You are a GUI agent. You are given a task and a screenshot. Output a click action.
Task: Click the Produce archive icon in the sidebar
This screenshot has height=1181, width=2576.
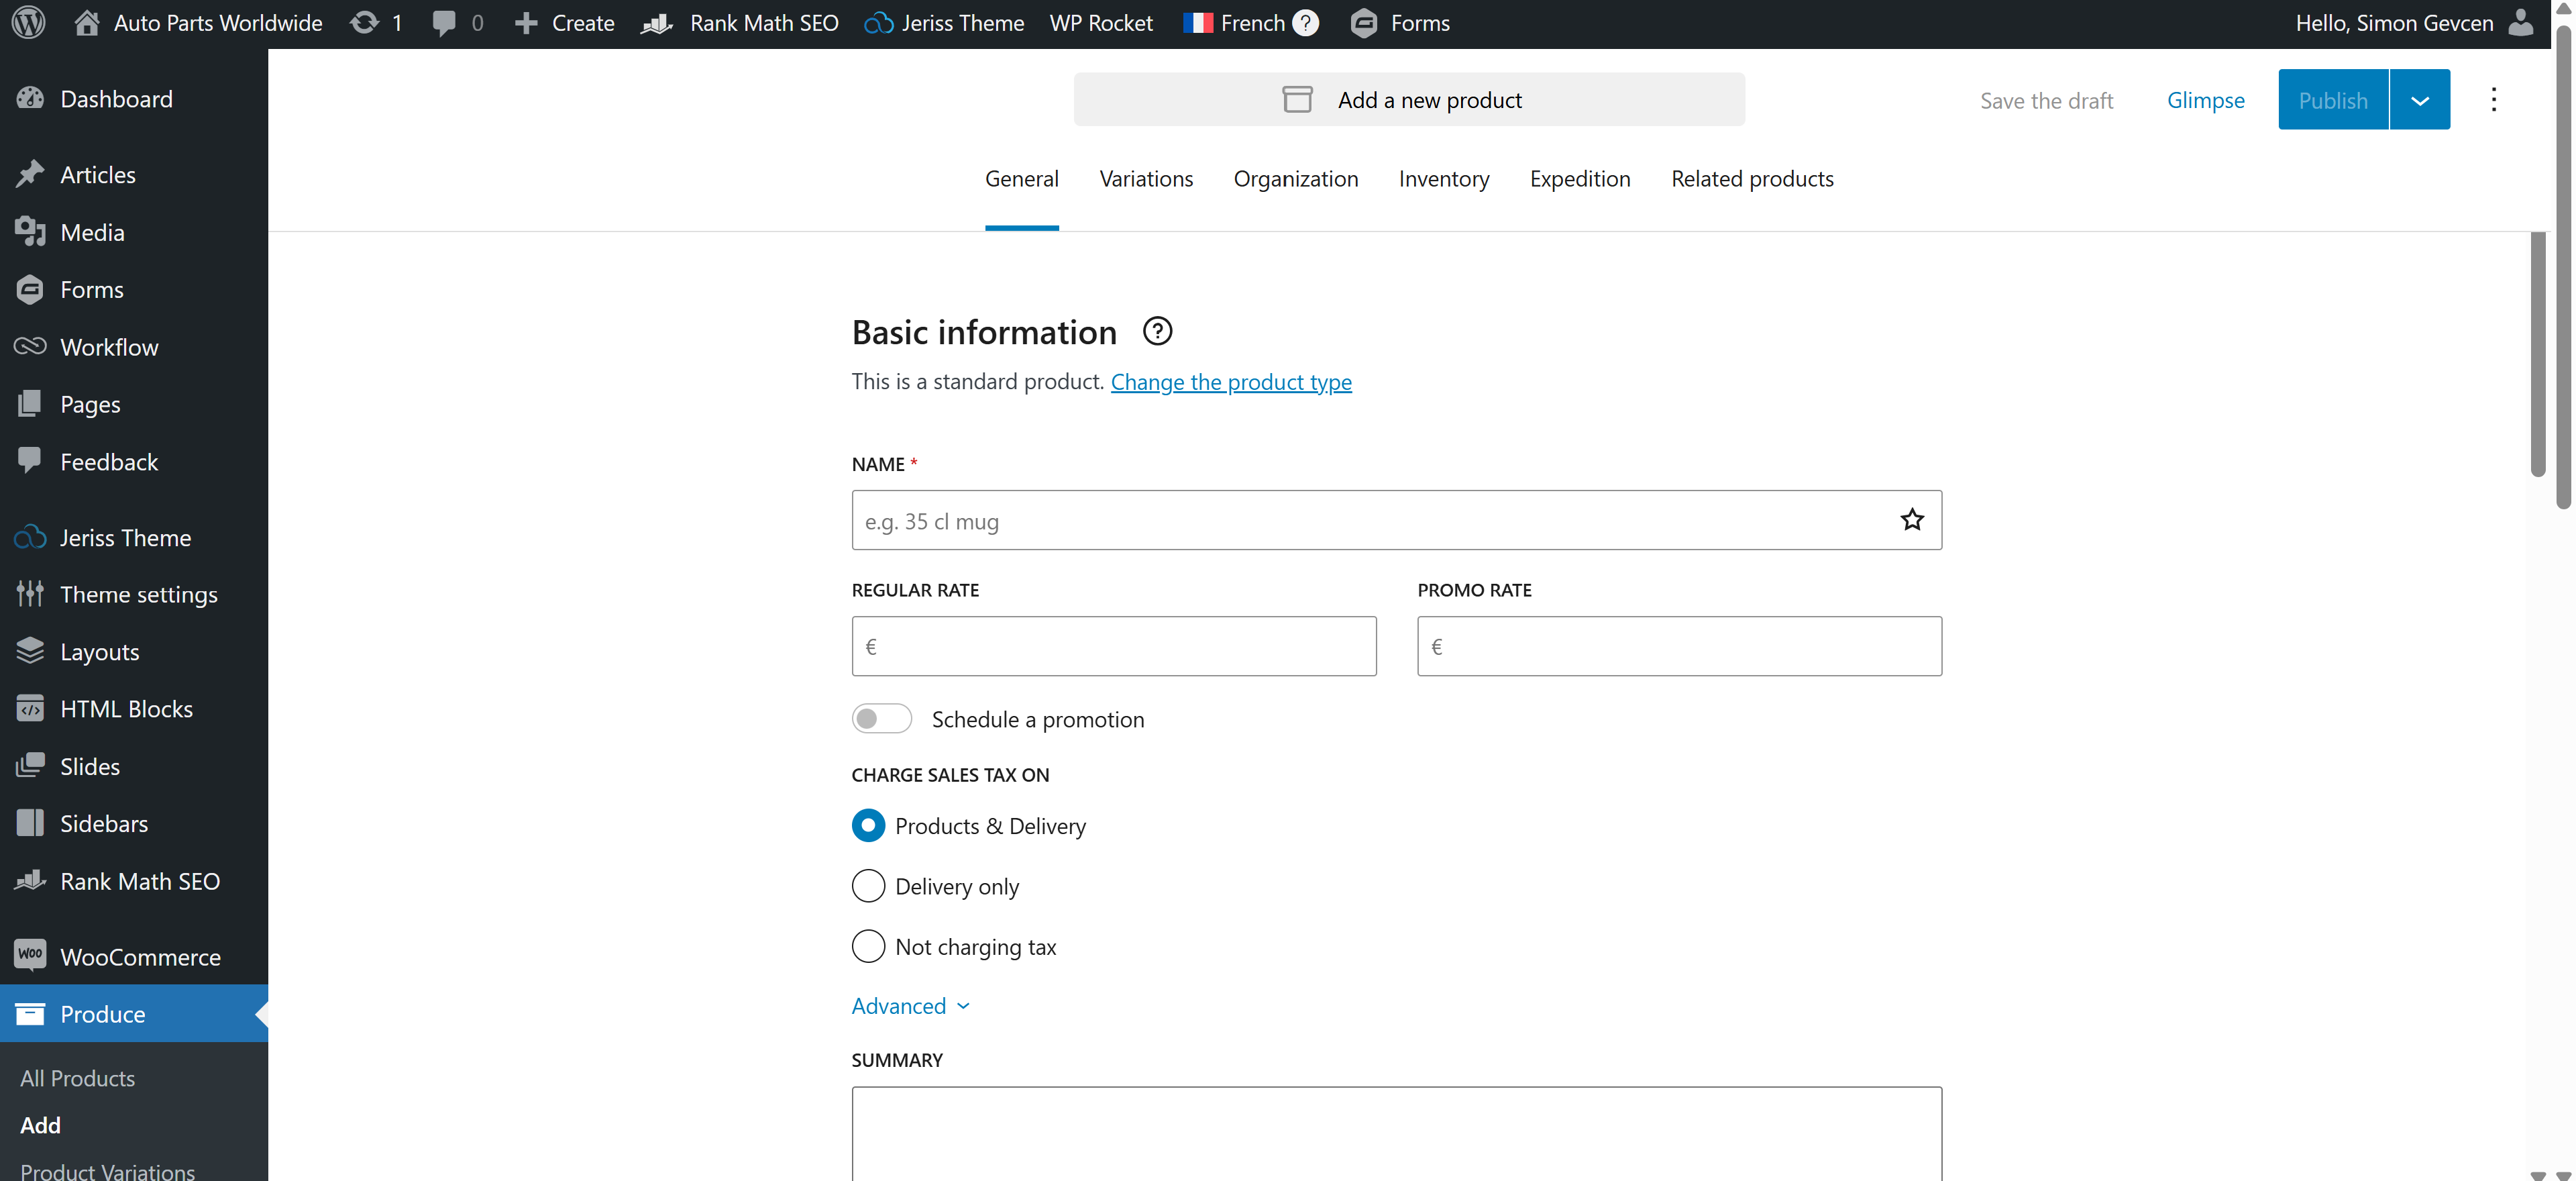pyautogui.click(x=30, y=1013)
